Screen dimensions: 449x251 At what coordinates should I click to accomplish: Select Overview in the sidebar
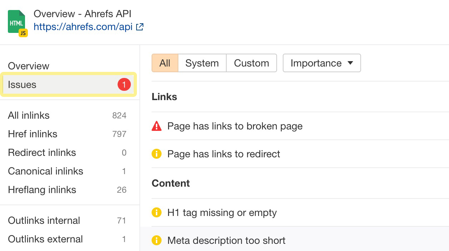[x=28, y=66]
